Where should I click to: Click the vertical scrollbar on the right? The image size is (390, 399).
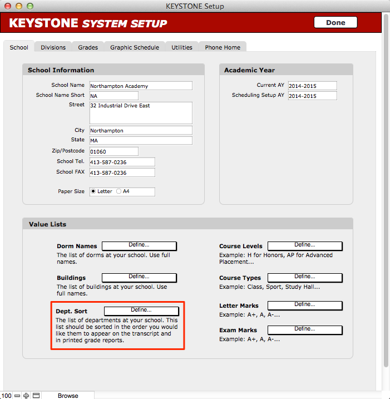click(386, 195)
